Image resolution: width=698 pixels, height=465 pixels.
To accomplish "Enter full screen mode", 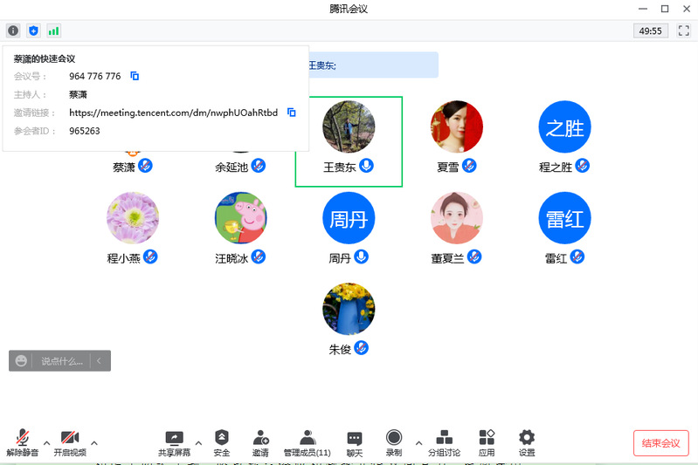I will (684, 31).
